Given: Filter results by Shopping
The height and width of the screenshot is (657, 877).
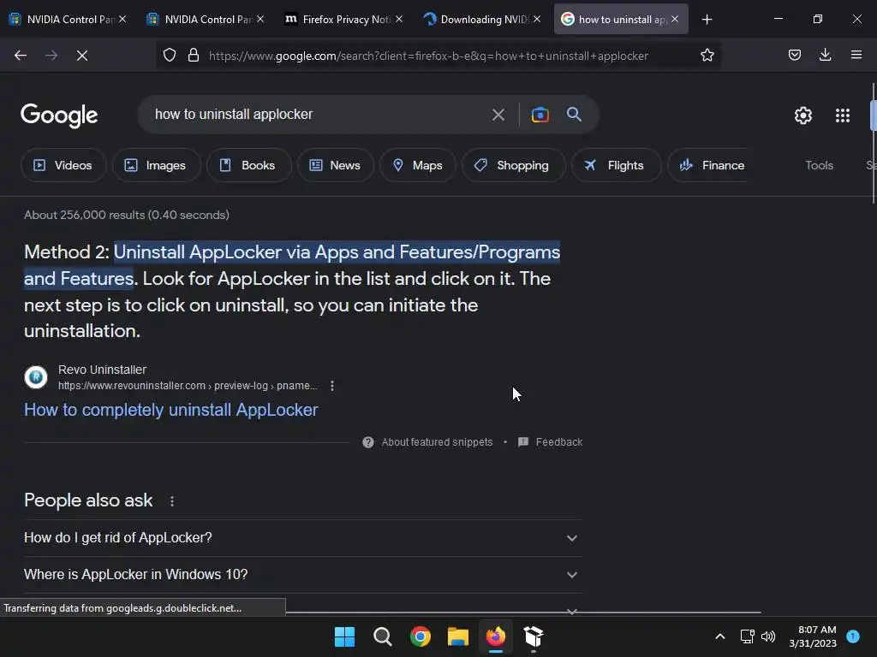Looking at the screenshot, I should click(x=513, y=165).
